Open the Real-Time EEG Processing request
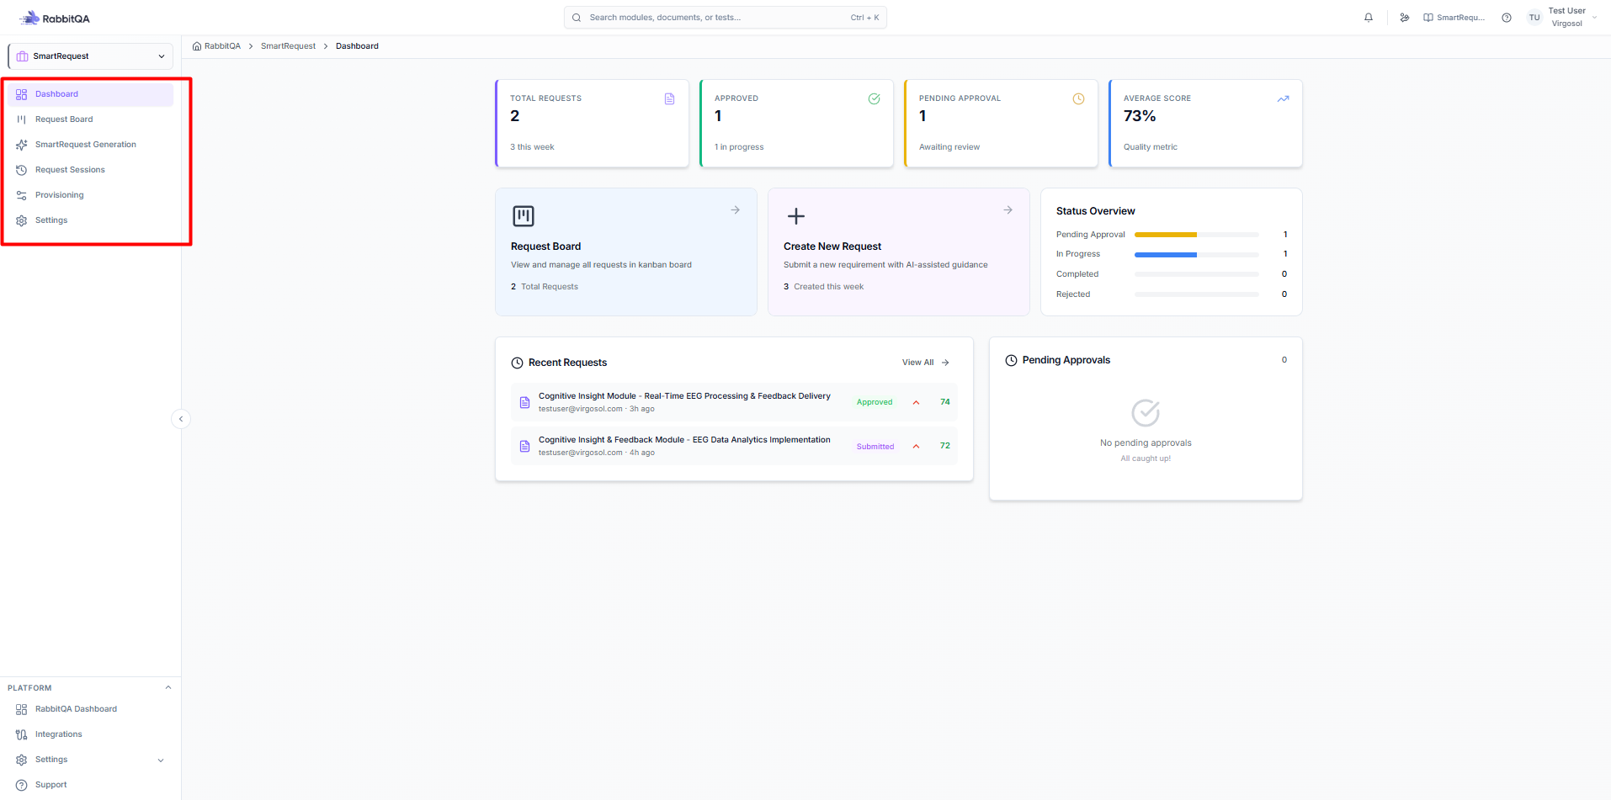The height and width of the screenshot is (800, 1611). click(734, 403)
